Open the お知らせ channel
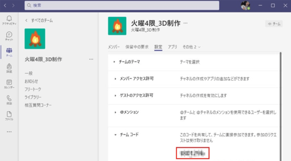Viewport: 291px width, 161px height. pyautogui.click(x=31, y=81)
